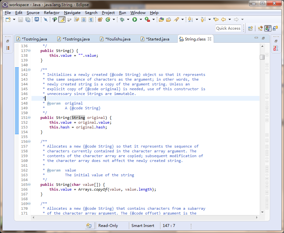This screenshot has width=284, height=233.
Task: Toggle Mark Occurrences highlighter icon
Action: 62,19
